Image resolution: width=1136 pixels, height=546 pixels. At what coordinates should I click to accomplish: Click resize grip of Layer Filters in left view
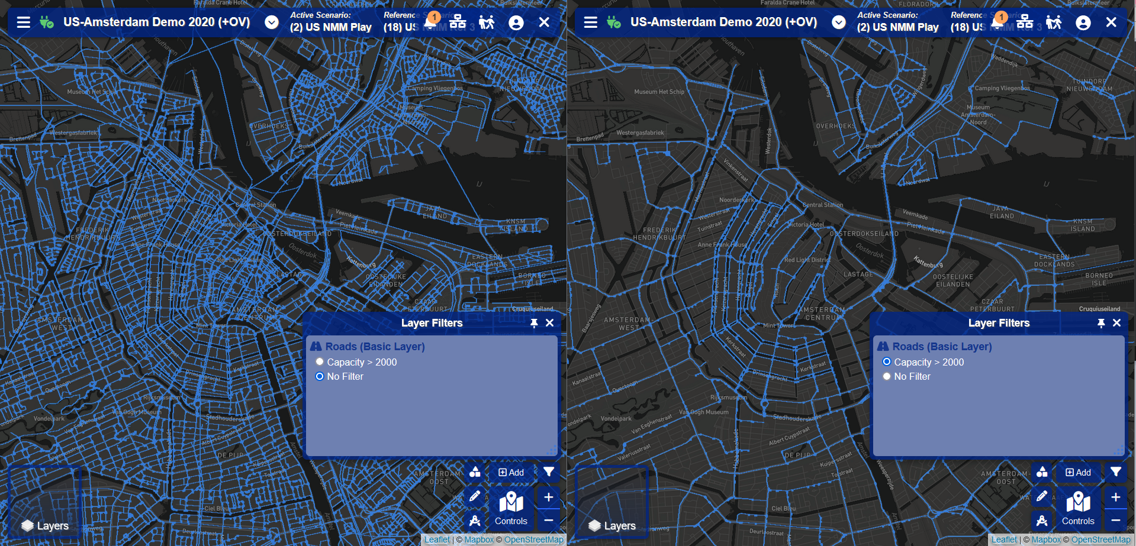tap(552, 451)
